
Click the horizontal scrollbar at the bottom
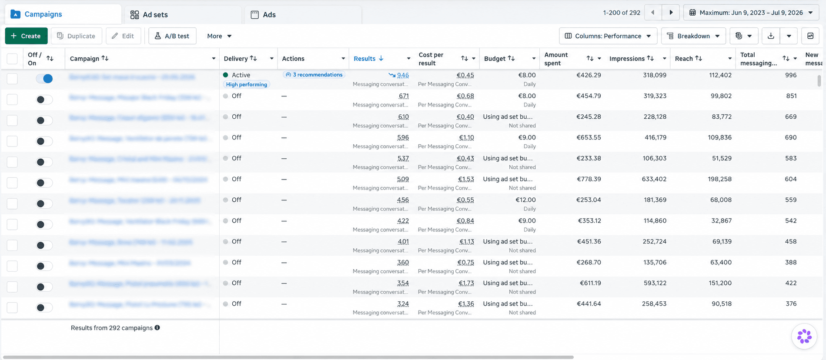pos(288,357)
